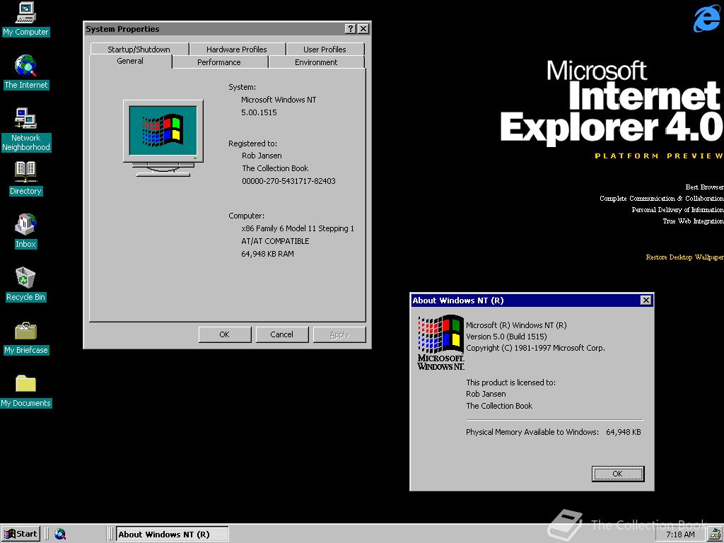Click the 'PLATFORM PREVIEW' wallpaper text
The width and height of the screenshot is (724, 543).
[x=660, y=156]
